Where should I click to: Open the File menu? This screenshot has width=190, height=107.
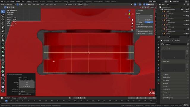coord(4,1)
